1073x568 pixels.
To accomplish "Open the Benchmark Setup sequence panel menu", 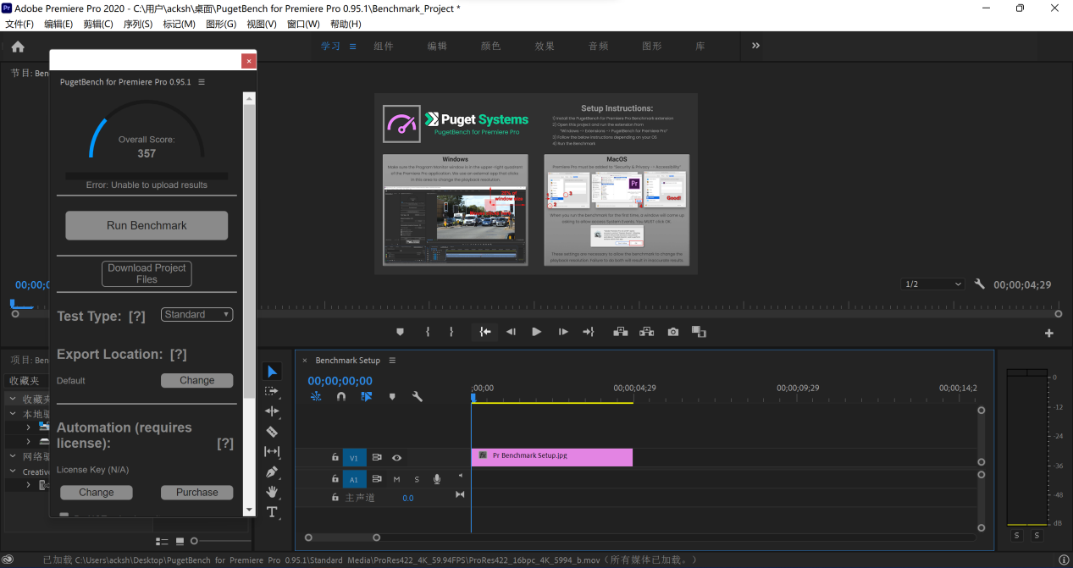I will click(392, 361).
